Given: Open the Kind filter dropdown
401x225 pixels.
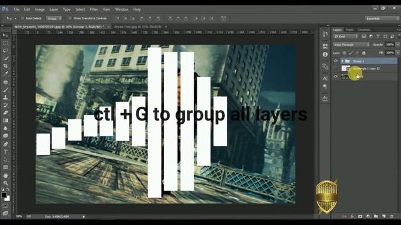Looking at the screenshot, I should 345,36.
